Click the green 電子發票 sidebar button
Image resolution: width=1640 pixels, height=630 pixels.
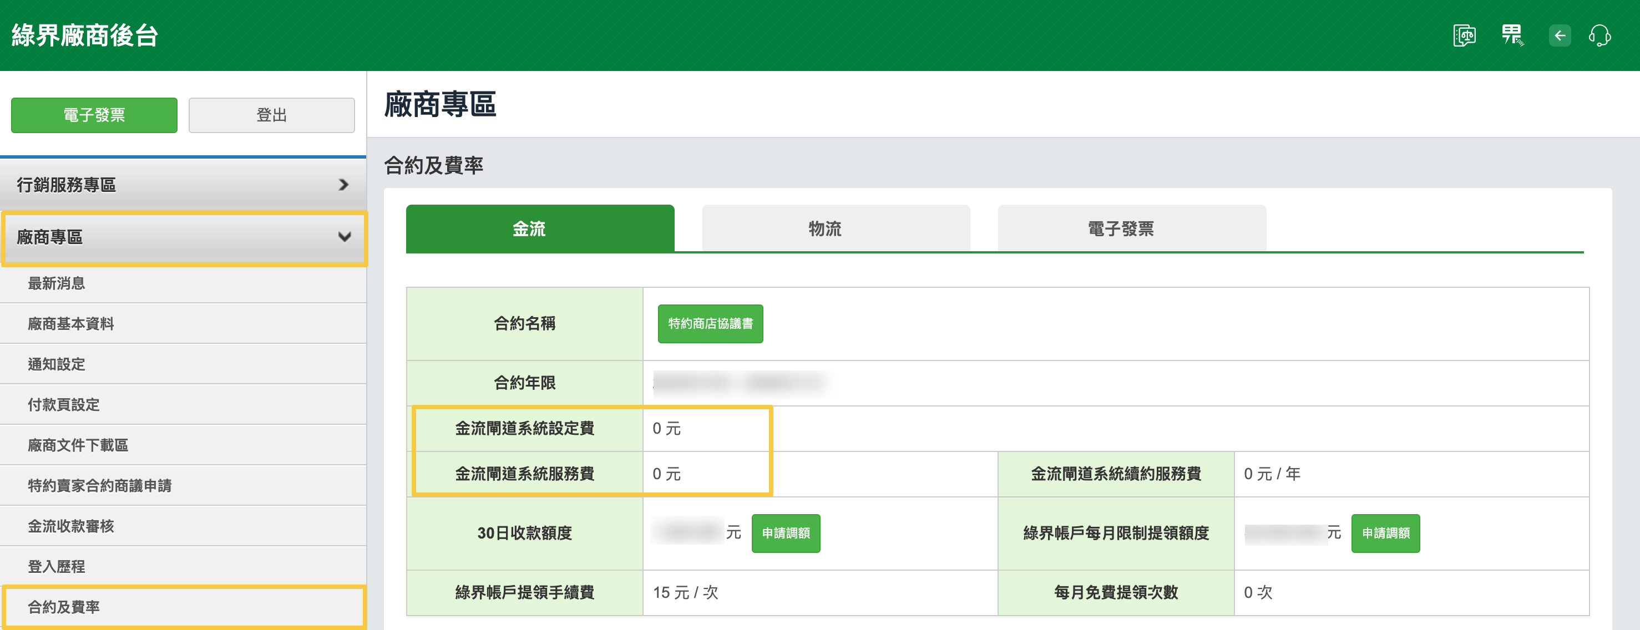(x=94, y=115)
